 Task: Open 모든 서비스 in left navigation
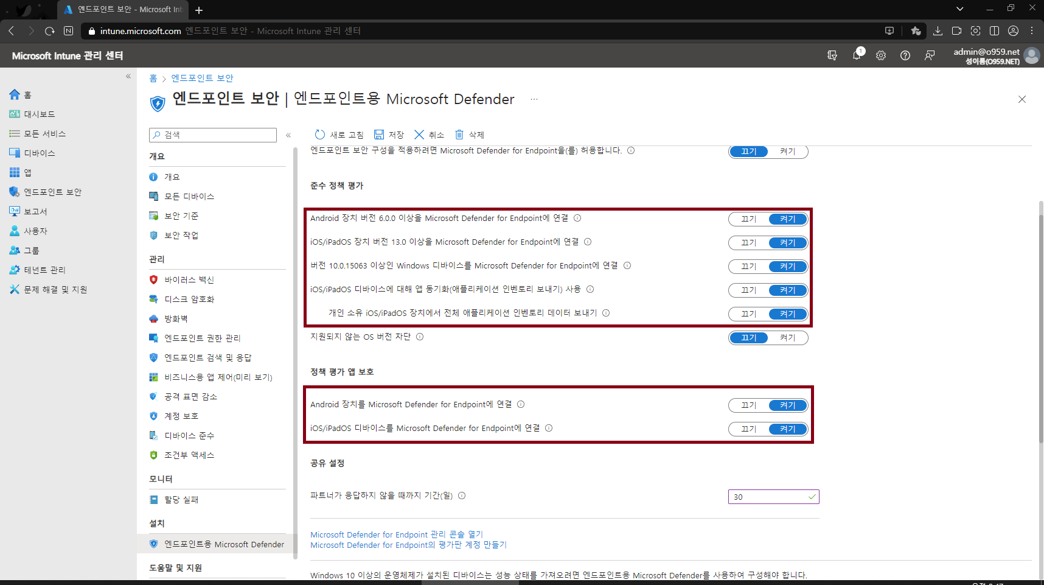[37, 134]
